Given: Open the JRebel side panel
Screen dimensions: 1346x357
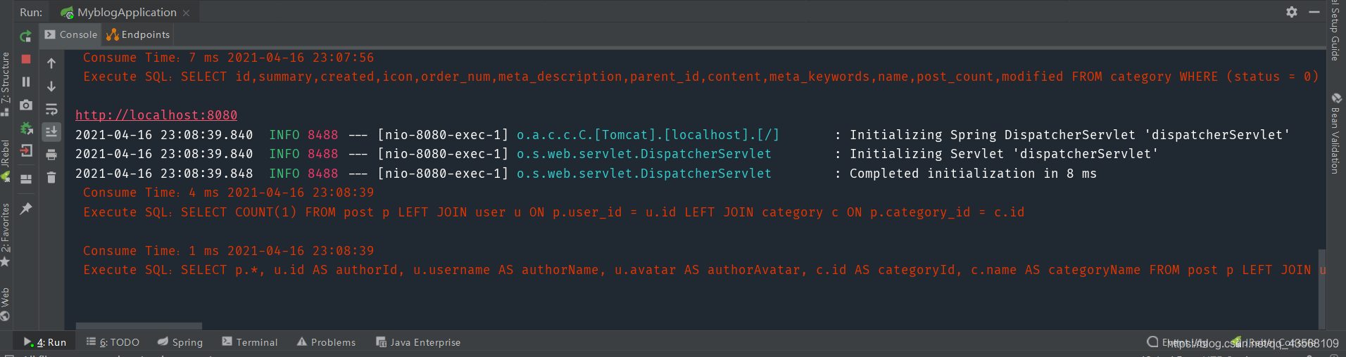Looking at the screenshot, I should pyautogui.click(x=6, y=161).
